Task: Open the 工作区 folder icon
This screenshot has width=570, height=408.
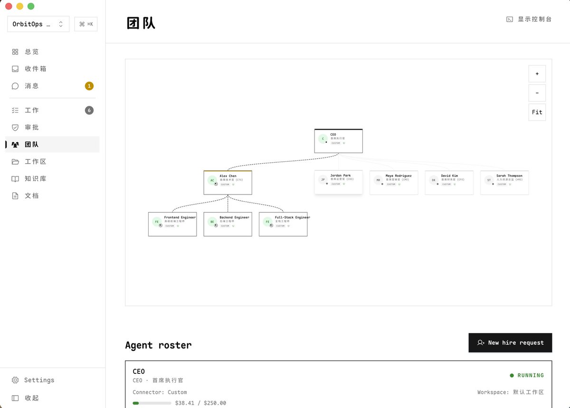Action: click(x=15, y=161)
